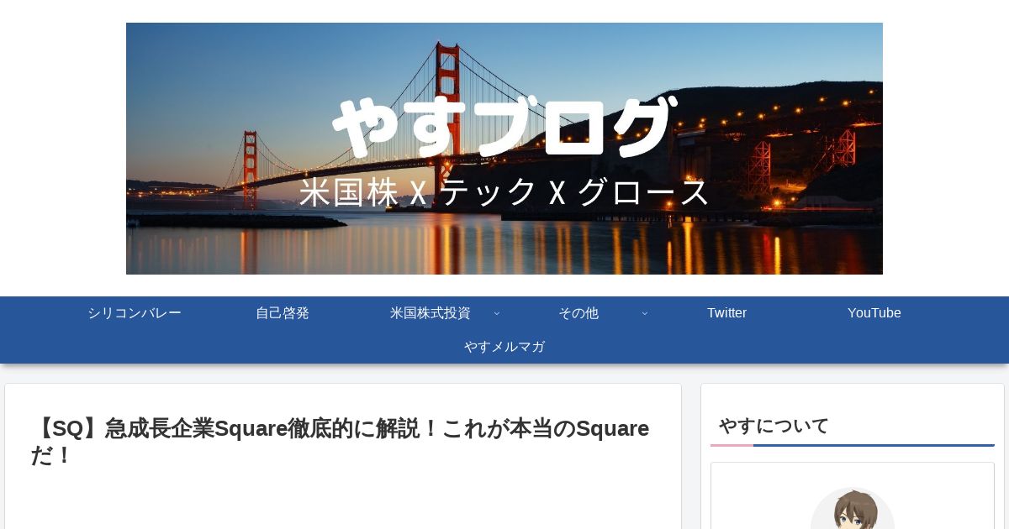Open the その他 menu item
Screen dimensions: 1009x529
point(578,313)
